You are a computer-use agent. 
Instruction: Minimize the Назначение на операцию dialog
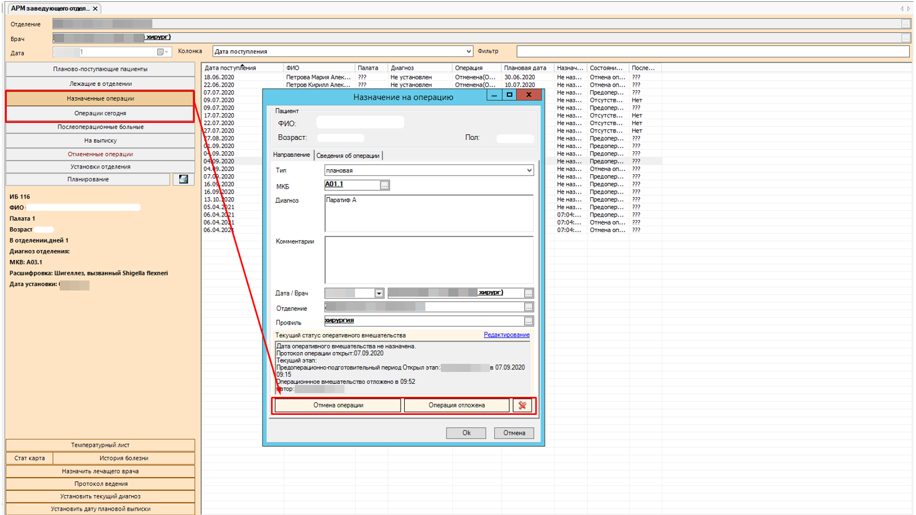(494, 95)
